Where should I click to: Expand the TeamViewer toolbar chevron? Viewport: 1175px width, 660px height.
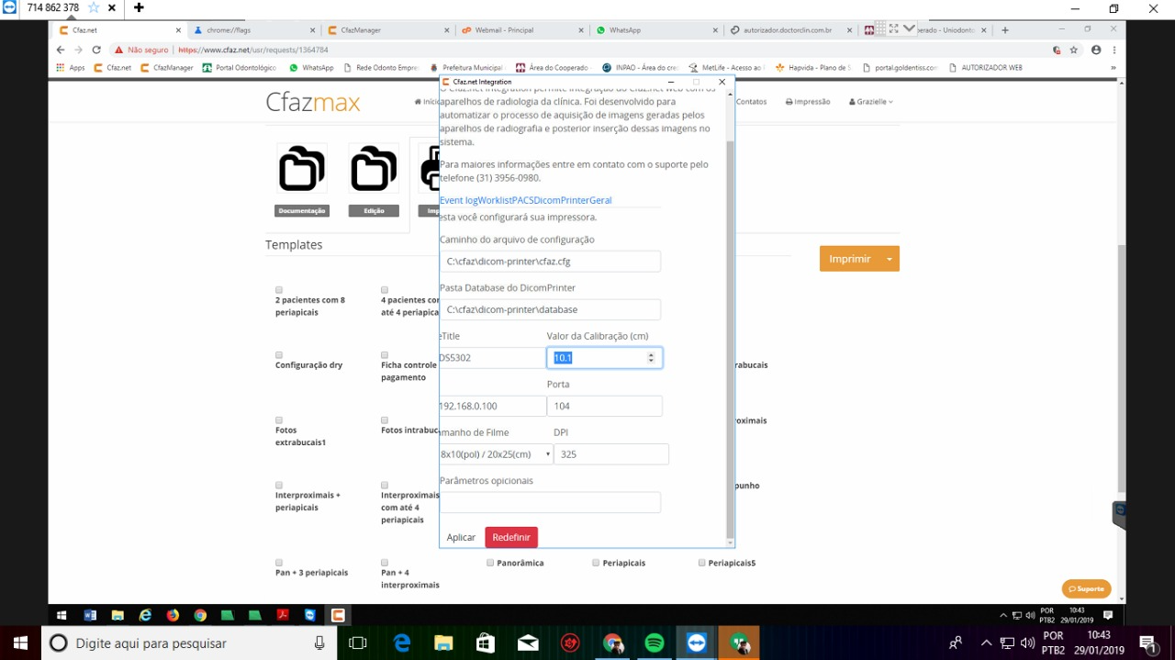(x=910, y=28)
